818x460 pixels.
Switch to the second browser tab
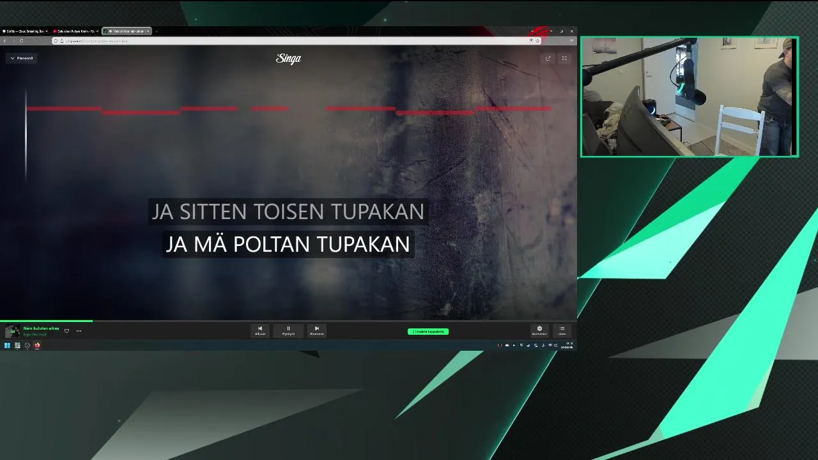[x=75, y=31]
